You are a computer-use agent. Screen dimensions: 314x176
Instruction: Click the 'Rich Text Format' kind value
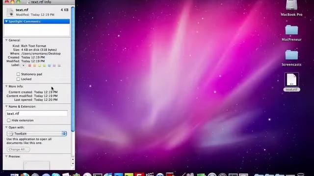(x=34, y=46)
